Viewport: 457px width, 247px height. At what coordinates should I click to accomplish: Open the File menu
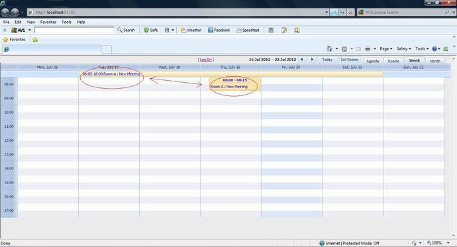point(6,22)
